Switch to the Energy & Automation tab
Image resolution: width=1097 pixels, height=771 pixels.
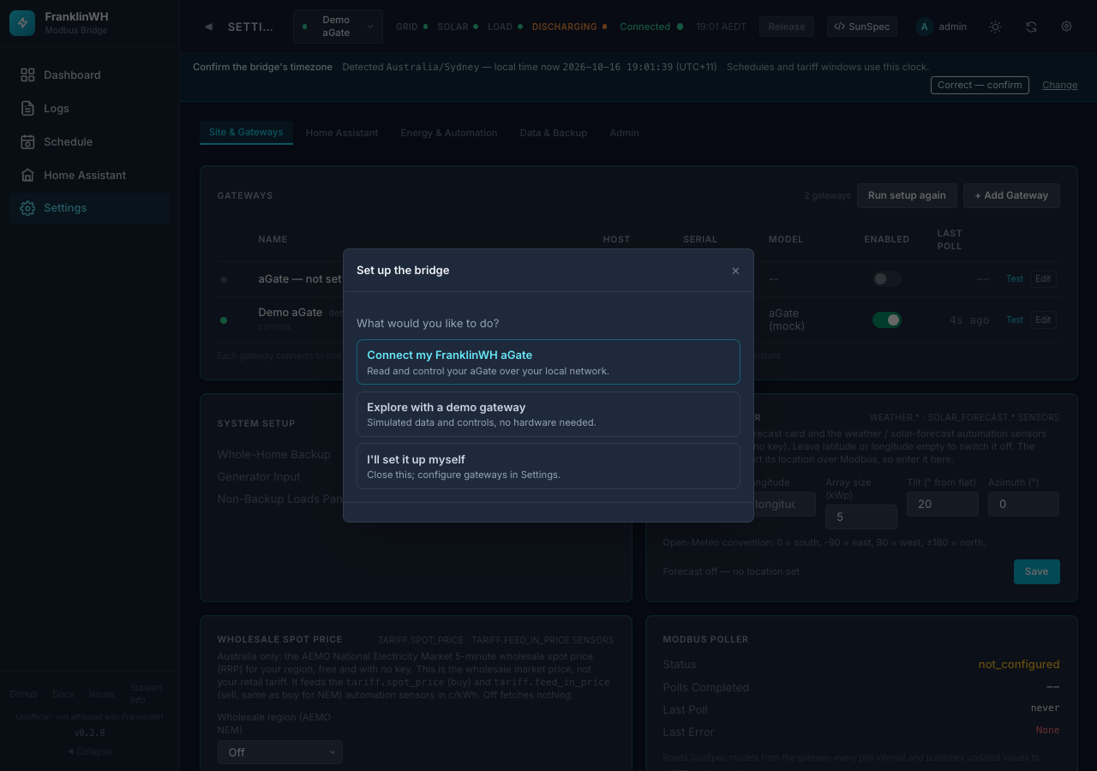click(449, 133)
